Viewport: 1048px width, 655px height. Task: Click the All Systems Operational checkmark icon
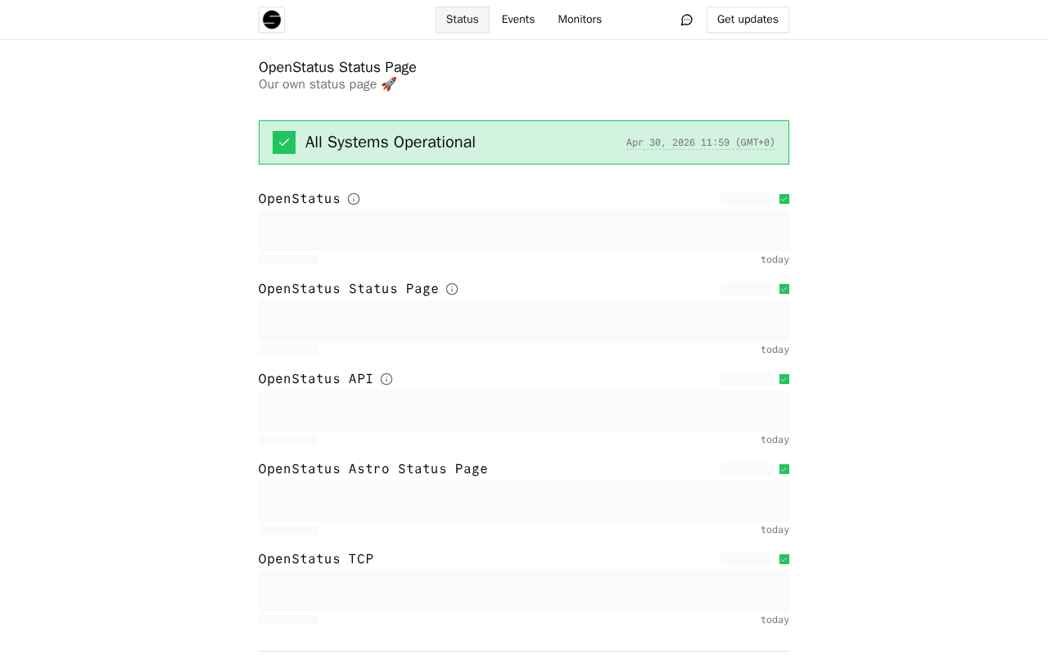coord(284,142)
